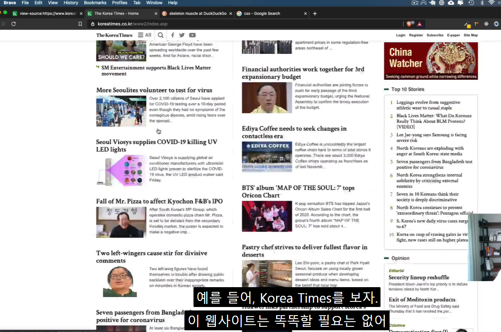Open Pastry chef fullest flavor headline
The image size is (501, 332).
(304, 251)
